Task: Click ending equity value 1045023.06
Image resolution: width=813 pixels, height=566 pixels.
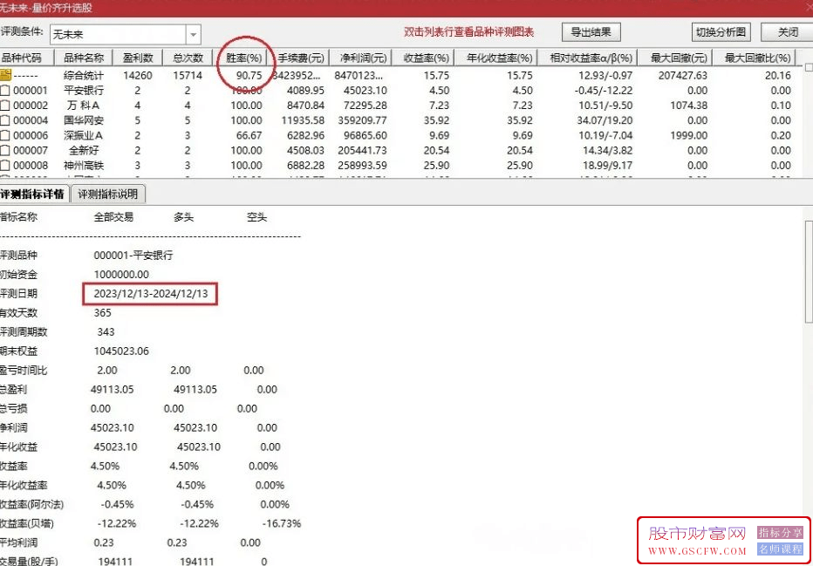Action: (x=121, y=351)
